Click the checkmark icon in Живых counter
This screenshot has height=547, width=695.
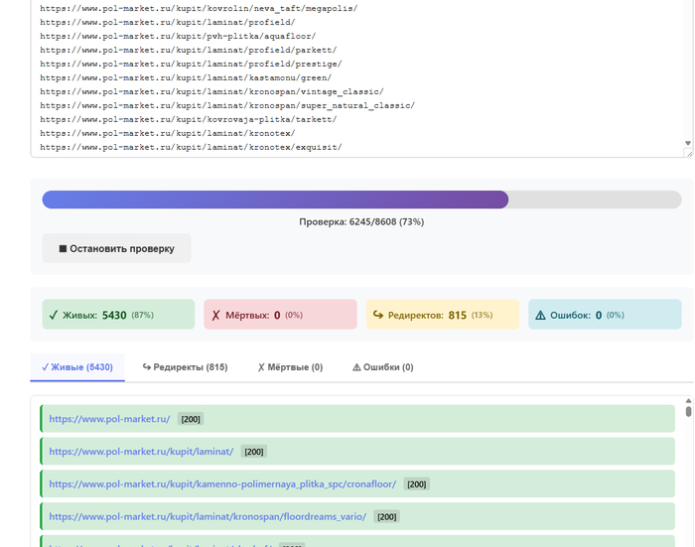(x=53, y=316)
